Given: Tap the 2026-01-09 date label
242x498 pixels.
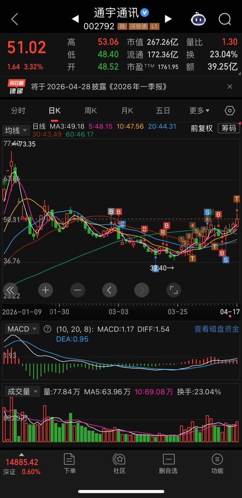Looking at the screenshot, I should point(21,311).
